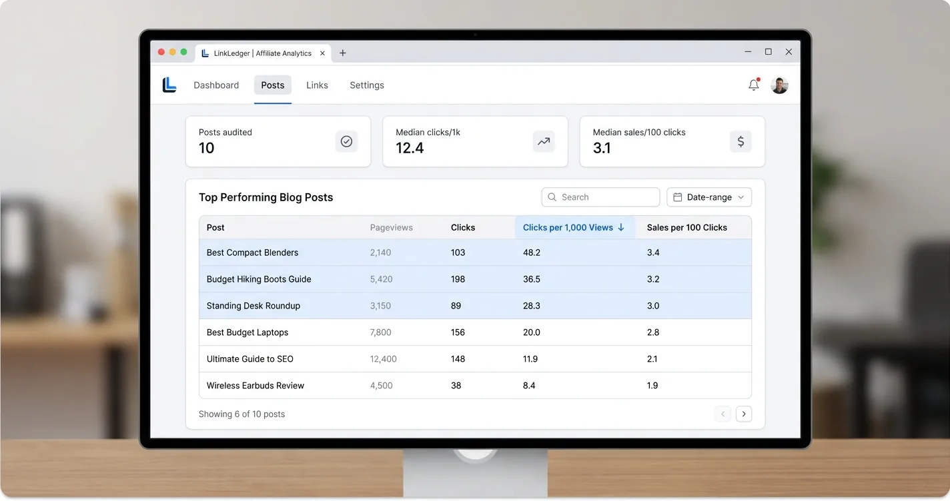Click the Posts audited card
Screen dimensions: 950x501
pyautogui.click(x=278, y=141)
